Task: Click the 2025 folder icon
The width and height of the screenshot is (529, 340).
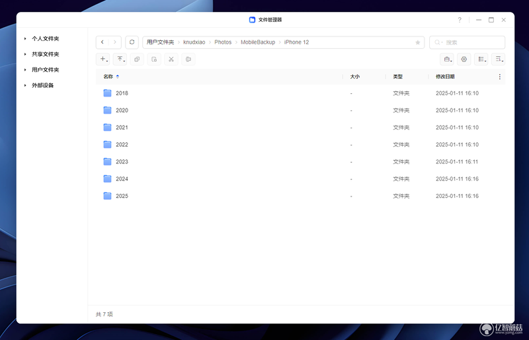Action: tap(107, 196)
